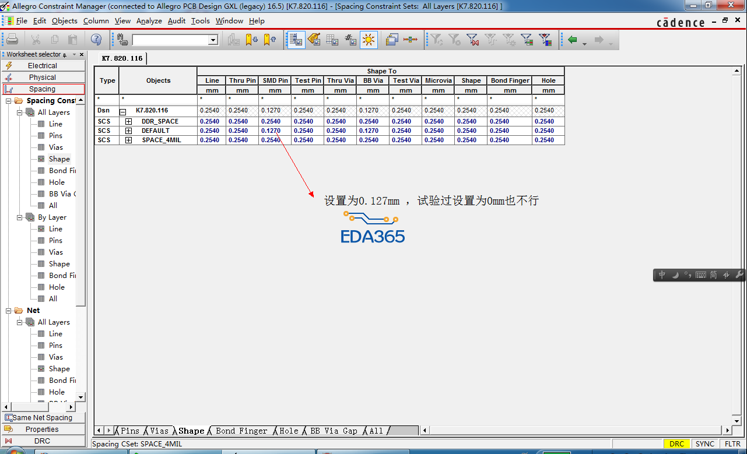Open the DRC section in Worksheet selector
Image resolution: width=747 pixels, height=454 pixels.
pyautogui.click(x=43, y=441)
